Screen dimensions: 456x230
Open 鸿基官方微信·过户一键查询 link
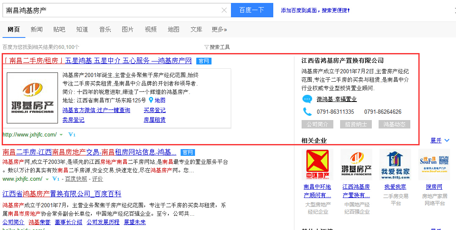coord(96,110)
